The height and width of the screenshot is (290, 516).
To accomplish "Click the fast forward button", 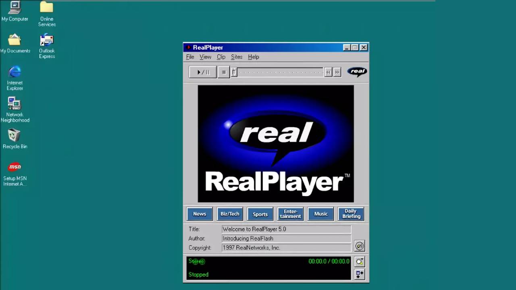I will pyautogui.click(x=337, y=72).
